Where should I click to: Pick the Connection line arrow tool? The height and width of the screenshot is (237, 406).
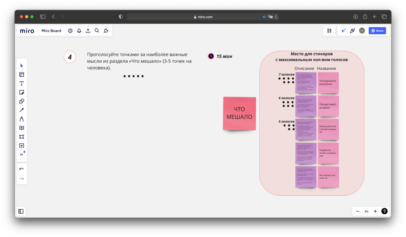pos(22,110)
